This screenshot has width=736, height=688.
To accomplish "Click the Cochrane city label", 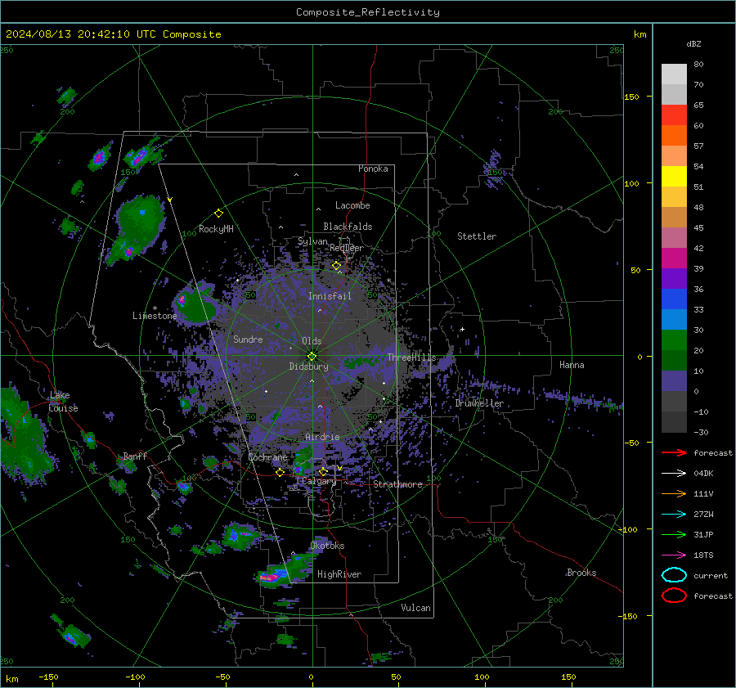I will (267, 457).
